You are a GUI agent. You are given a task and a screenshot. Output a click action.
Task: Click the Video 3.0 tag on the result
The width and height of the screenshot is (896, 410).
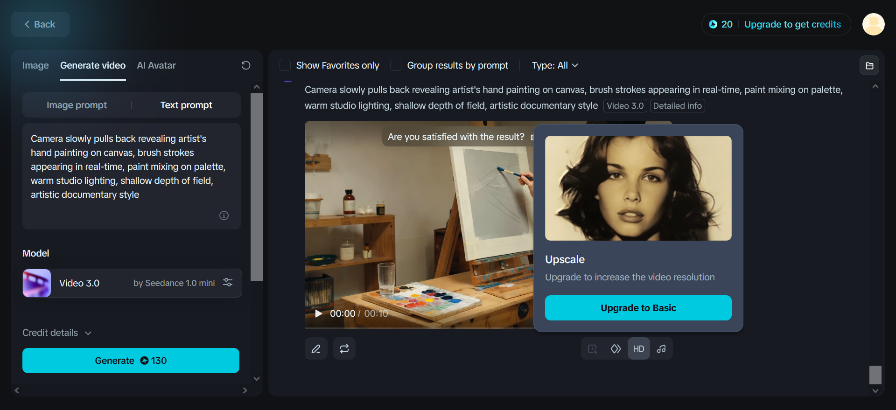[x=625, y=106]
